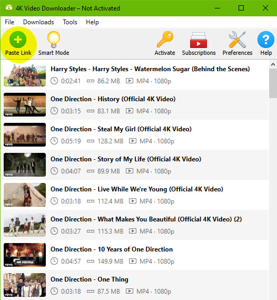
Task: Click video format icon in What Makes You Beautiful row
Action: (133, 231)
